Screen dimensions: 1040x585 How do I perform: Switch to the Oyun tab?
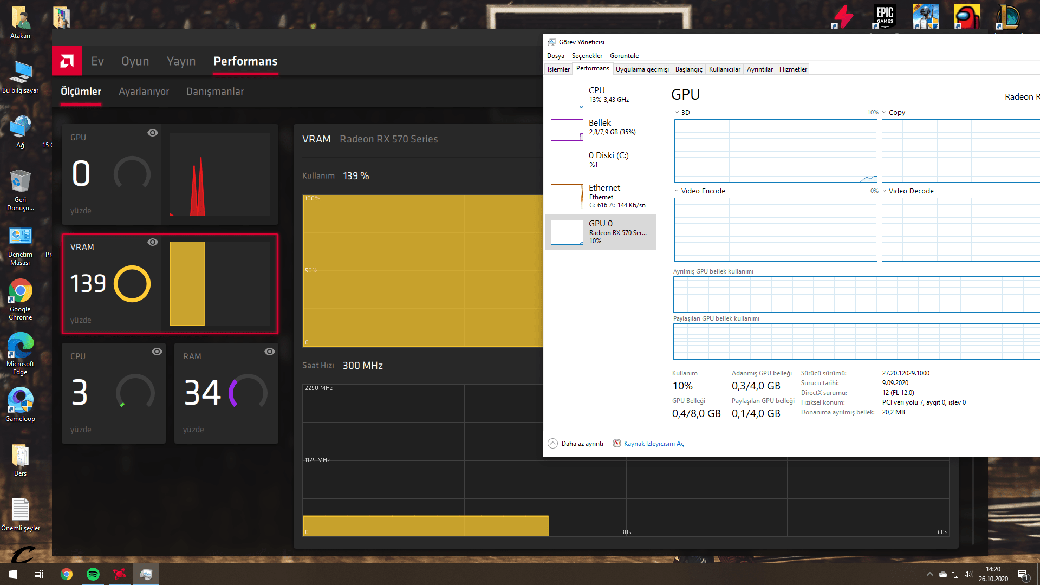(135, 61)
